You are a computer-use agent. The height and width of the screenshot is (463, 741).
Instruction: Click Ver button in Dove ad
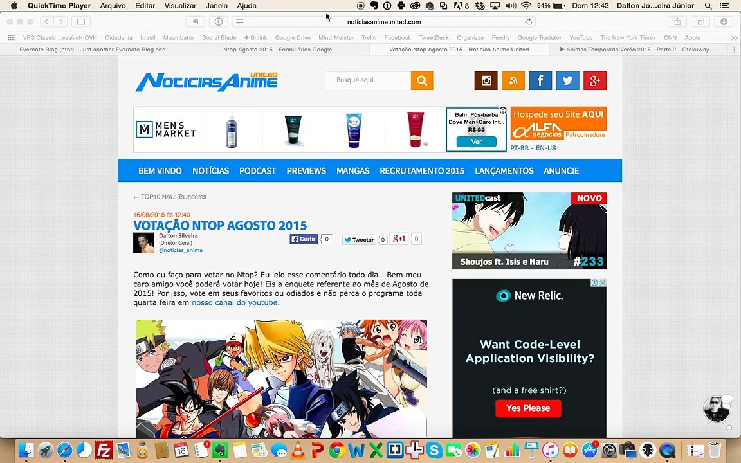pyautogui.click(x=477, y=141)
